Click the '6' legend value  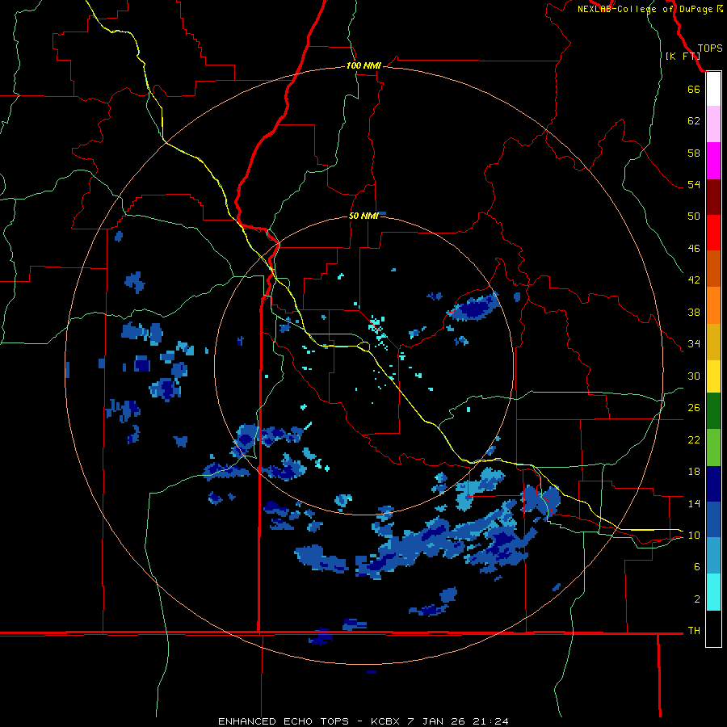click(x=697, y=567)
